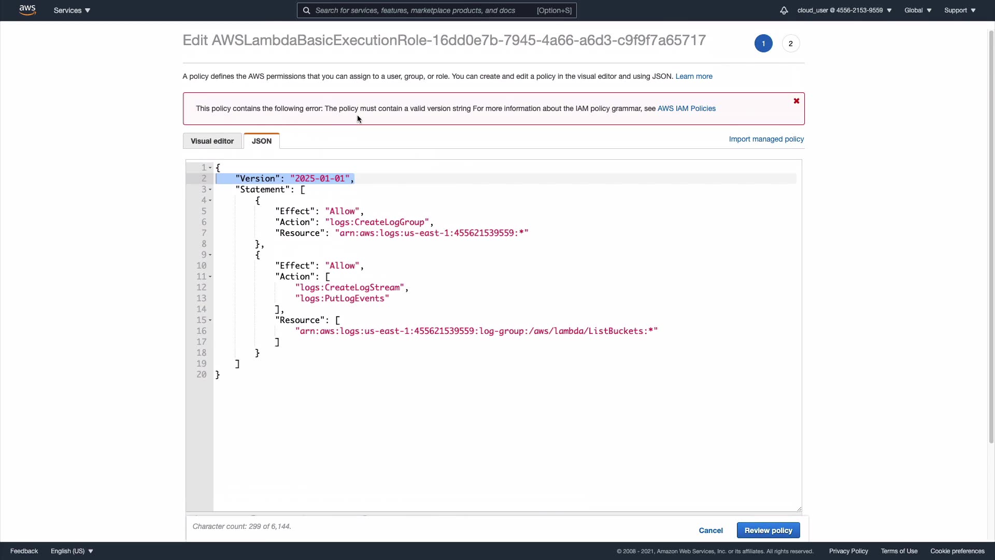
Task: Collapse the Statement array on line 3
Action: (x=210, y=190)
